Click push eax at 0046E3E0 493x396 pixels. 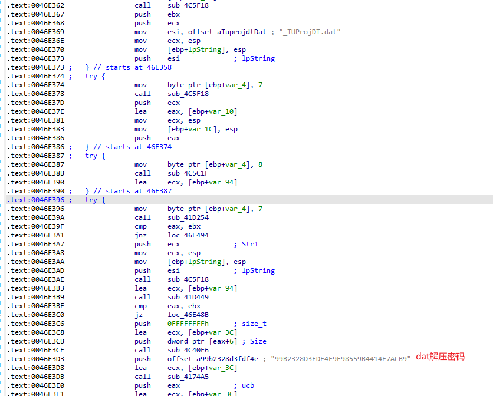(x=157, y=385)
